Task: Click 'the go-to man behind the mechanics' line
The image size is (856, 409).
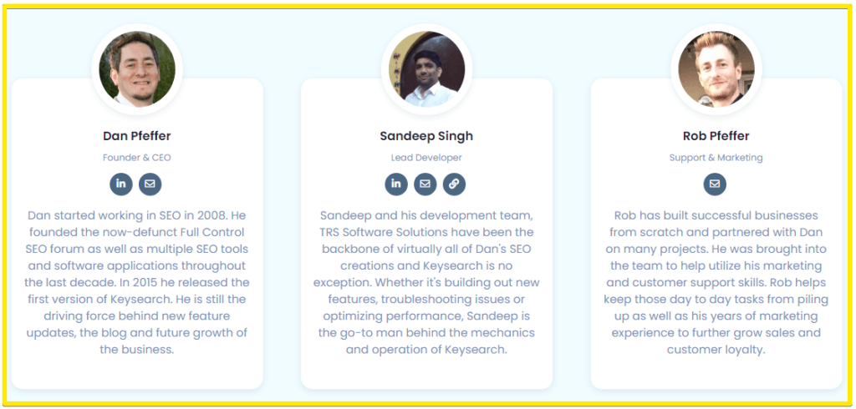Action: 426,333
